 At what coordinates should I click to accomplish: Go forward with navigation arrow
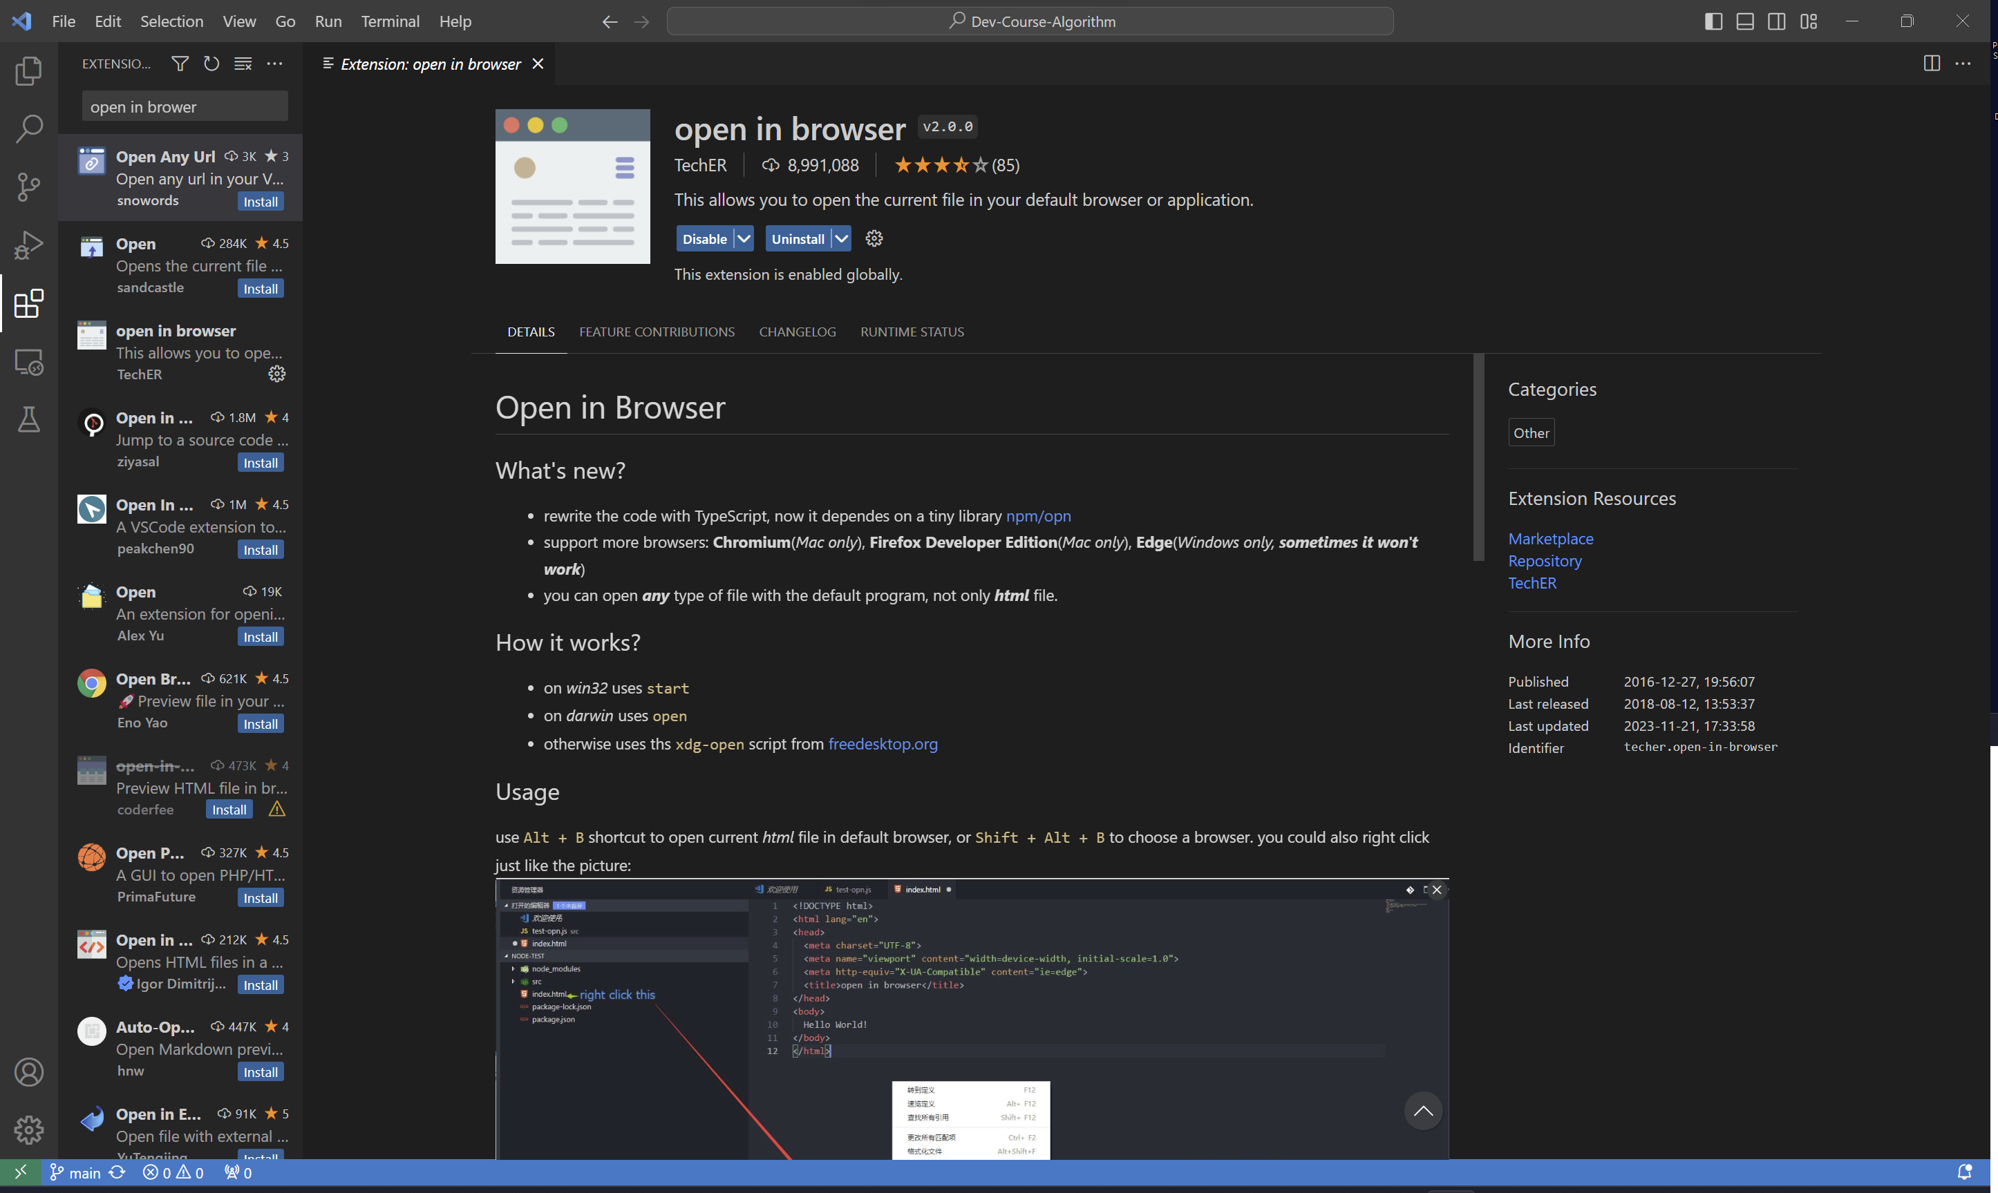click(x=641, y=21)
